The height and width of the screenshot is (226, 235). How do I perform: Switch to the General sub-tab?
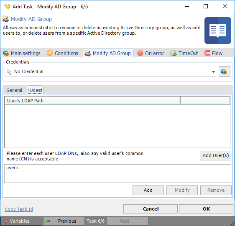coord(14,90)
